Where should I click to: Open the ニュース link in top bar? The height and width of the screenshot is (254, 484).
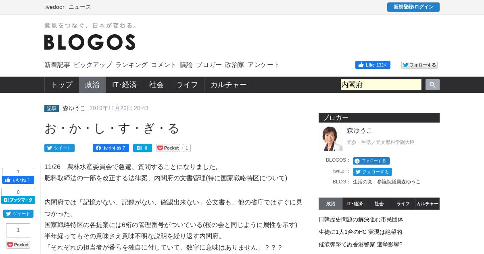coord(80,7)
